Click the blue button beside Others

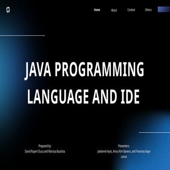164,9
